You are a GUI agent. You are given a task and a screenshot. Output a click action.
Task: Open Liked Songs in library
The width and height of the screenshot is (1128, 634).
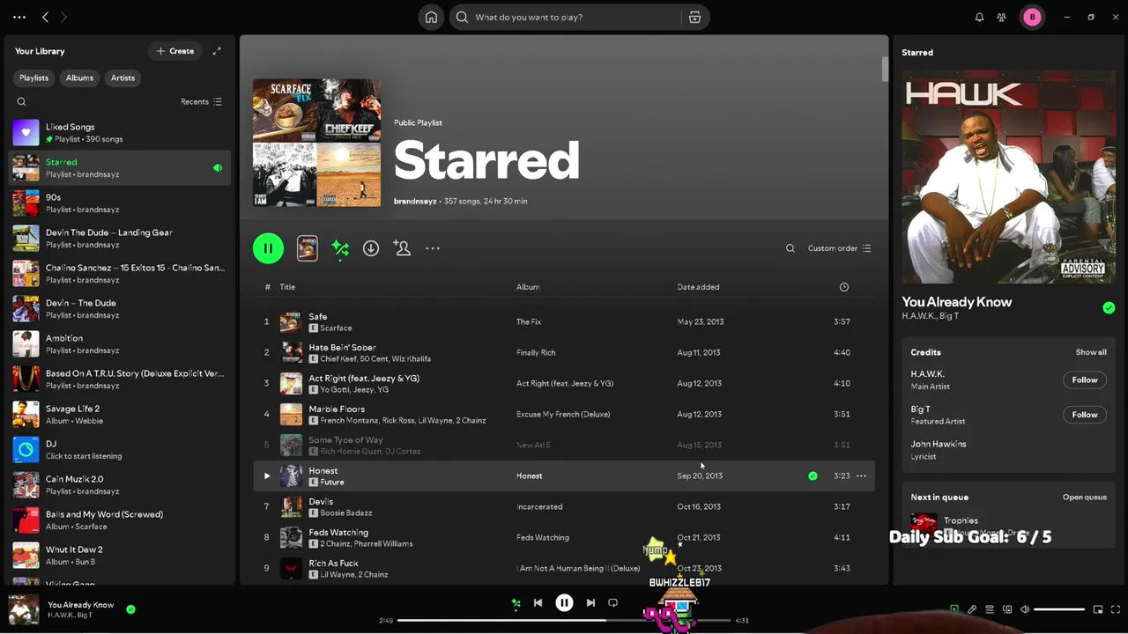click(x=120, y=133)
